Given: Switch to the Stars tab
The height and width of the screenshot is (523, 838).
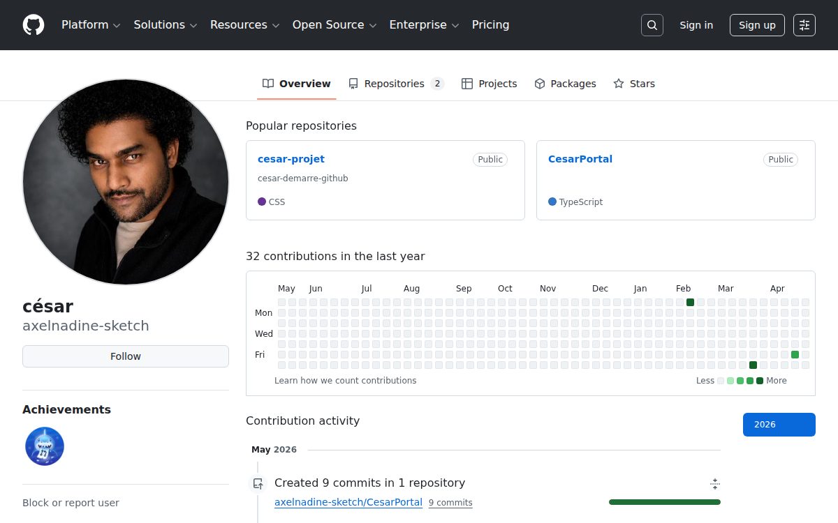Looking at the screenshot, I should click(634, 84).
